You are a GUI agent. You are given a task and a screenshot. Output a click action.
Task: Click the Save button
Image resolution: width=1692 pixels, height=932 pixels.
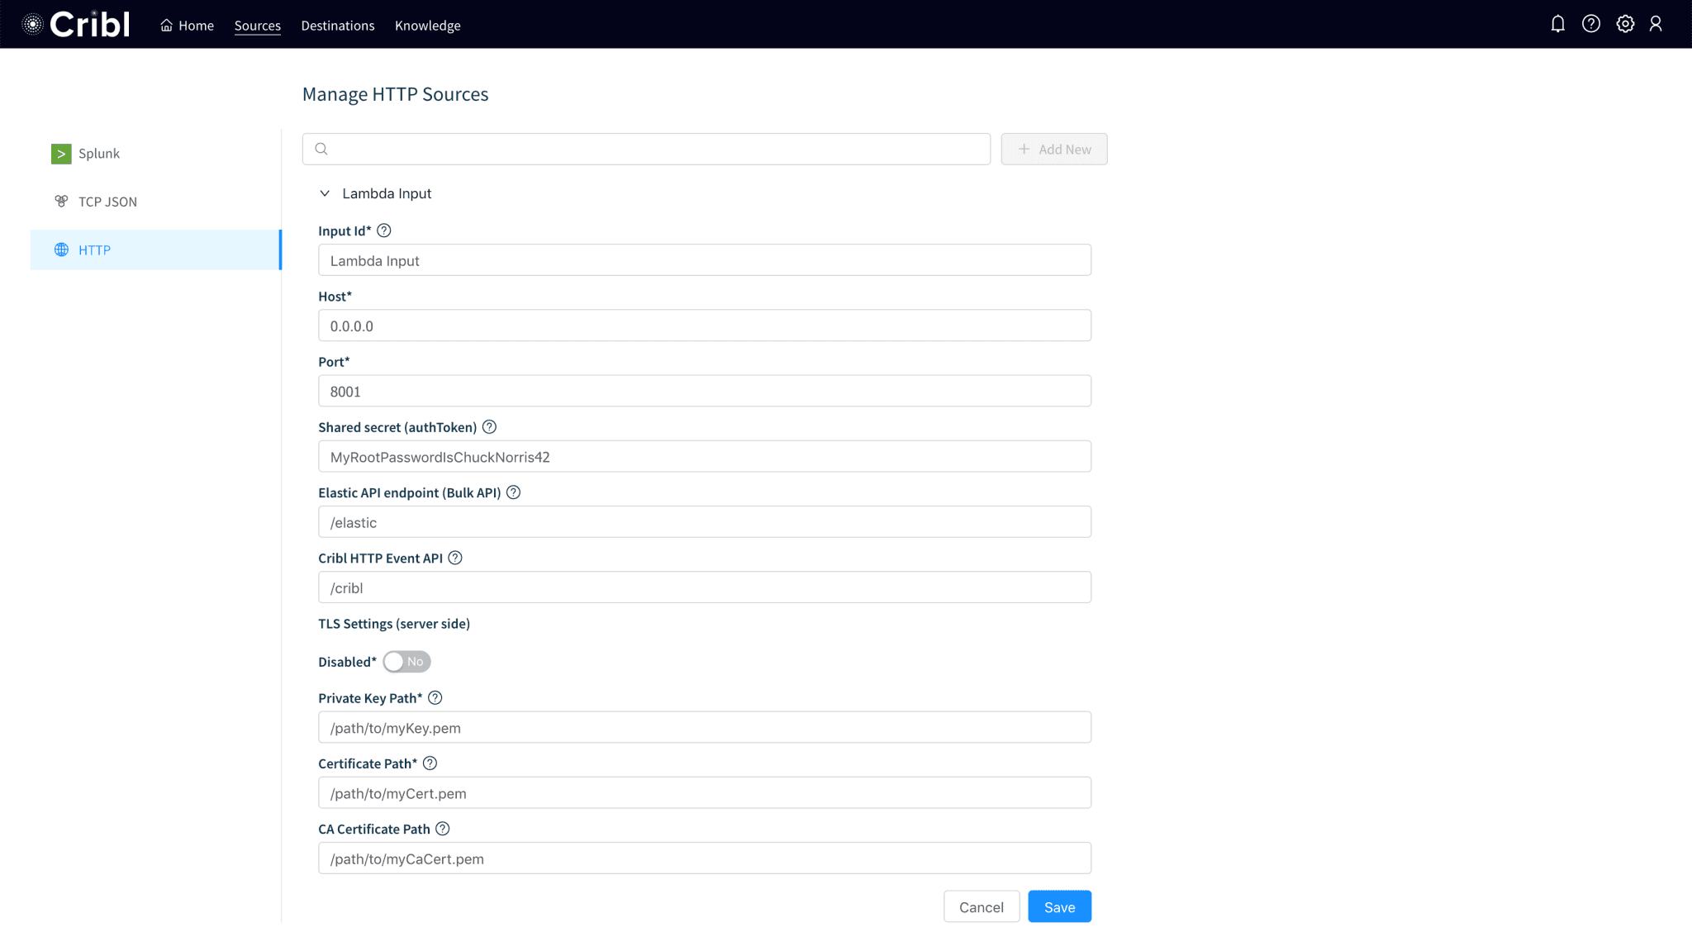(1059, 907)
